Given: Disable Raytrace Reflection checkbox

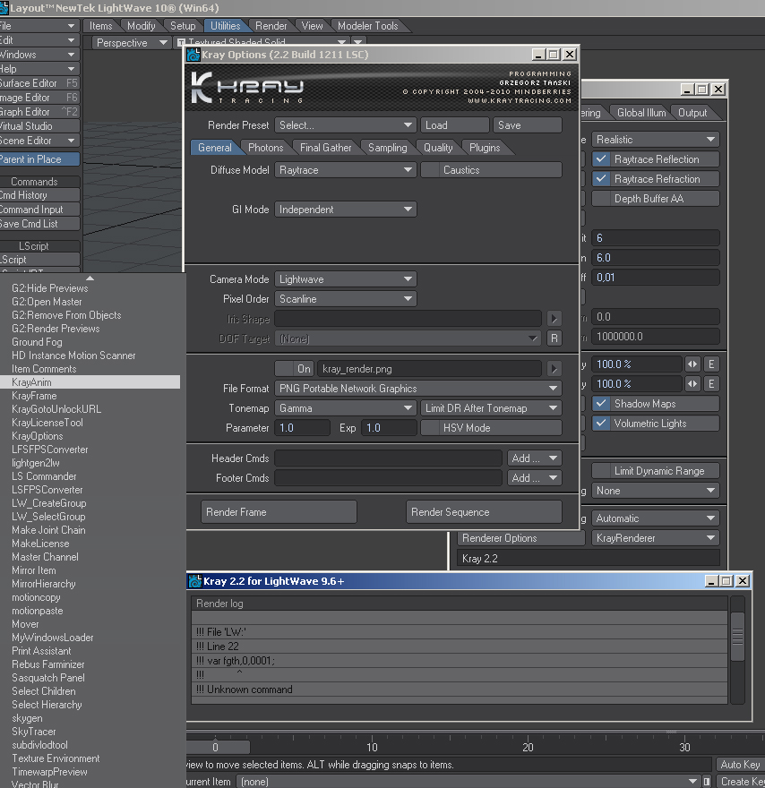Looking at the screenshot, I should (x=601, y=159).
